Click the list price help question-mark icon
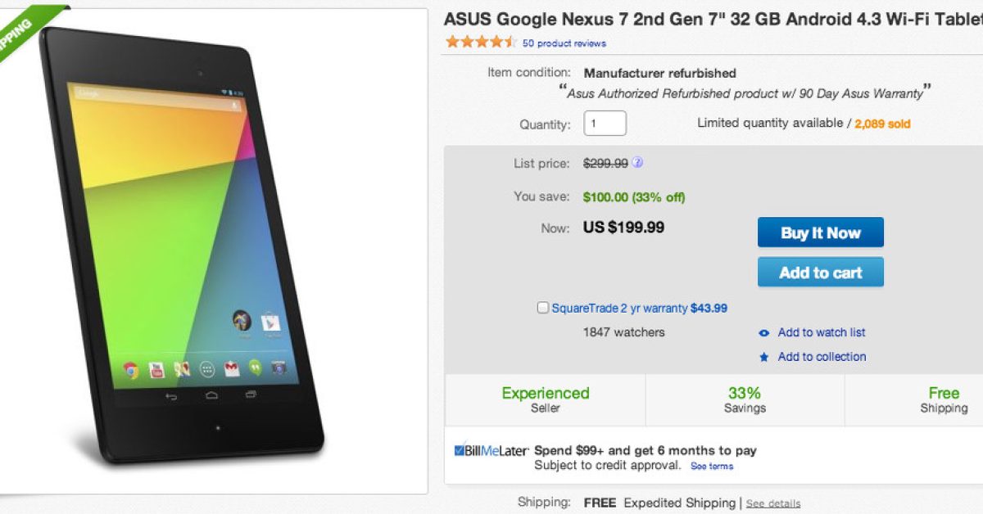Image resolution: width=983 pixels, height=514 pixels. tap(637, 163)
